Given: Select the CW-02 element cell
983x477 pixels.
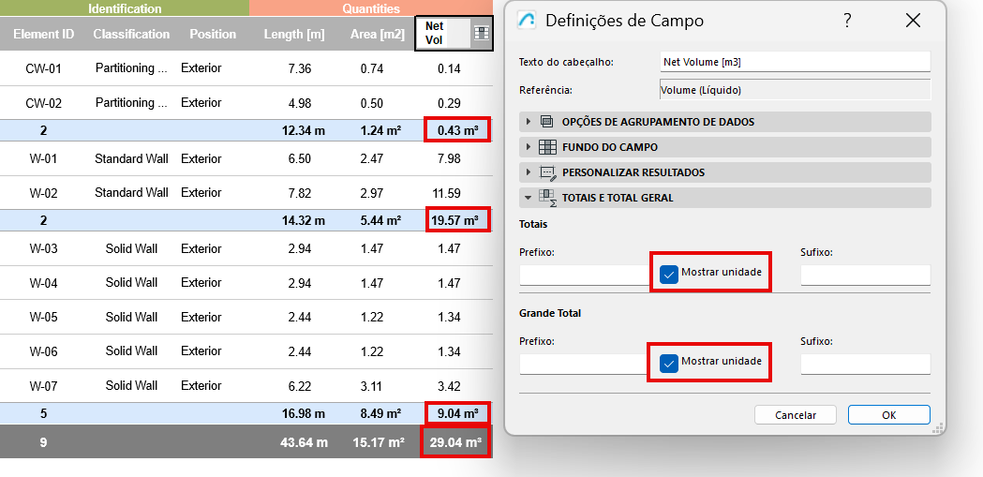Looking at the screenshot, I should point(43,103).
